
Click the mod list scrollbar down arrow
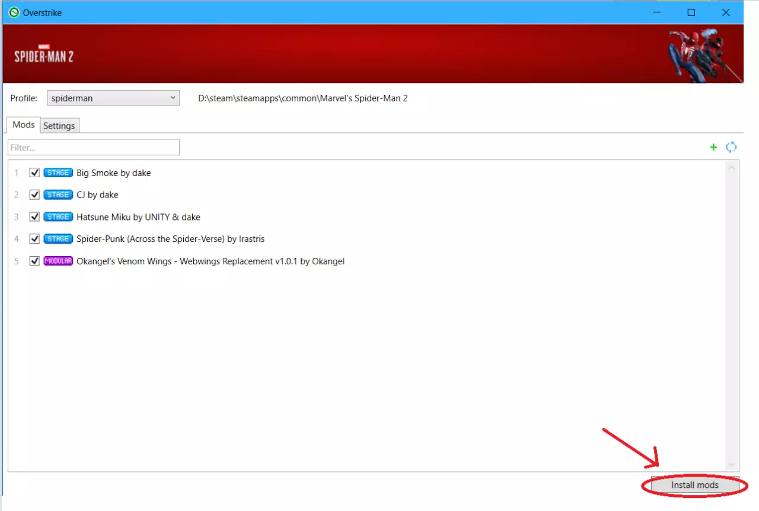coord(731,465)
